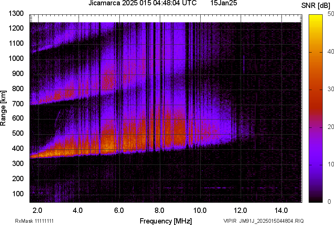Click range tick label '500'

(x=18, y=133)
